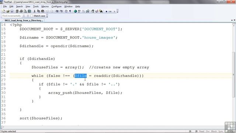The image size is (236, 133).
Task: Click the '//creates new empty array' comment
Action: coord(119,67)
